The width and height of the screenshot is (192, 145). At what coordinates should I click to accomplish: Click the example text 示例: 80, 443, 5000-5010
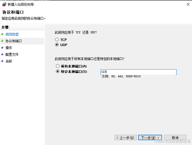[x=121, y=76]
